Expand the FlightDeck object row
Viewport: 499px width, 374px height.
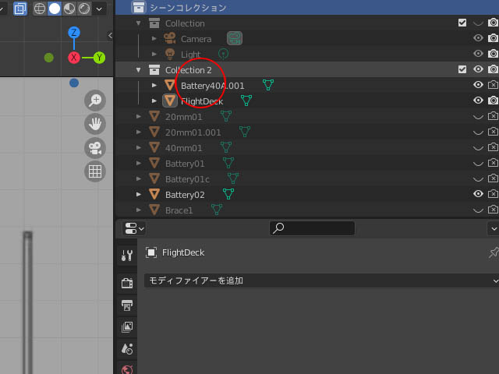[x=154, y=101]
